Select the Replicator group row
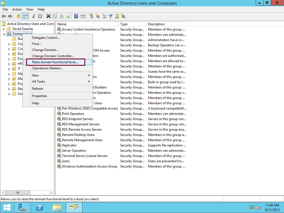This screenshot has height=213, width=284. coord(69,145)
